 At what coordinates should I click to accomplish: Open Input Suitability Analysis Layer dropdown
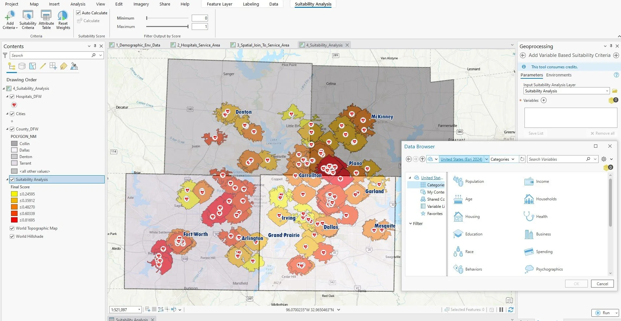607,91
